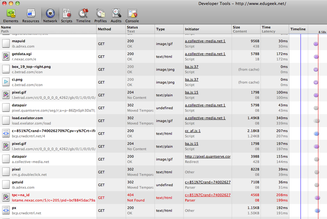The height and width of the screenshot is (219, 327).
Task: Sort by Time column header
Action: [275, 29]
